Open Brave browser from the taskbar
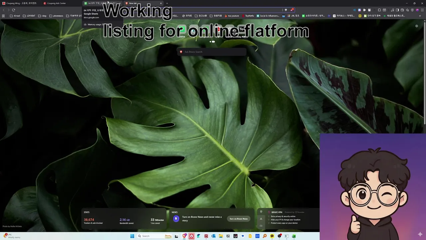426x240 pixels. point(184,236)
